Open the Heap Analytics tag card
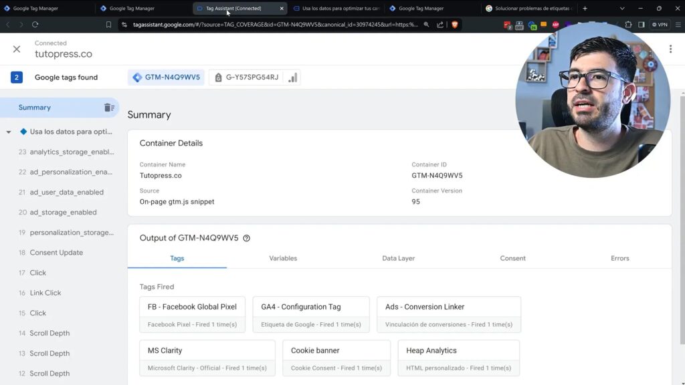 click(x=459, y=358)
